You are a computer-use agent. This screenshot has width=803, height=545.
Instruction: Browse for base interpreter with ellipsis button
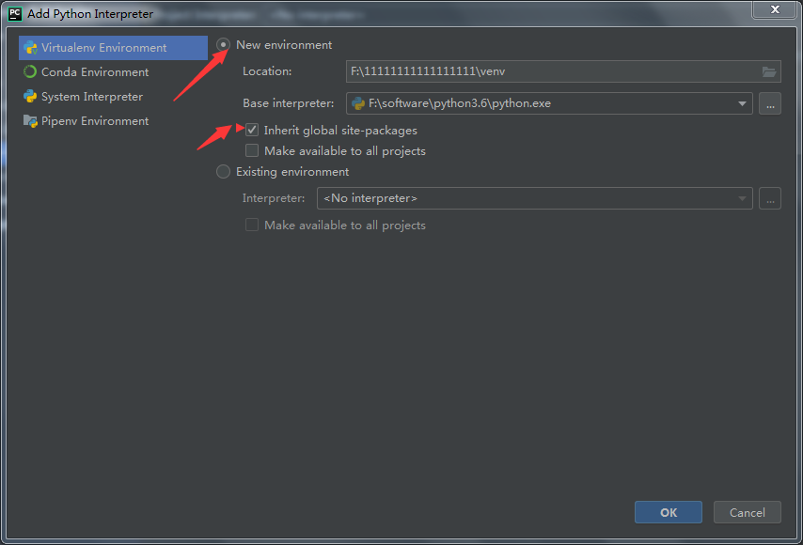point(770,104)
